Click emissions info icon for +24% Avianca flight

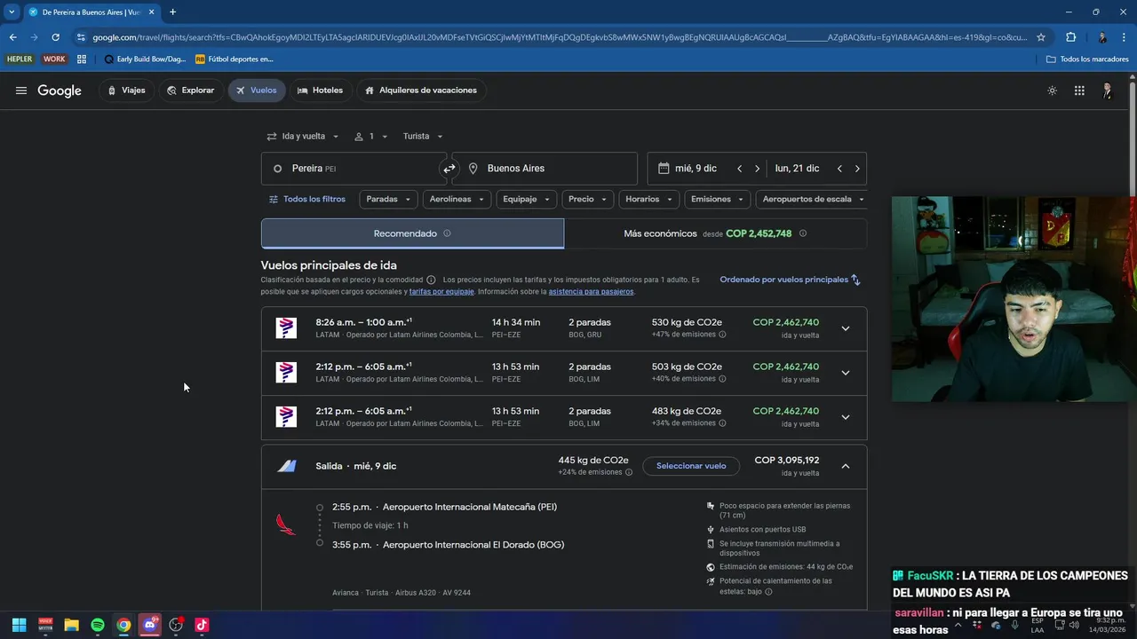pyautogui.click(x=629, y=472)
